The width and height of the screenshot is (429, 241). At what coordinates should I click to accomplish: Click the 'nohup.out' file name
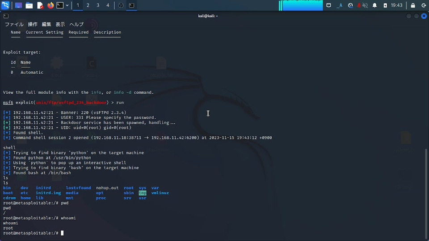pos(107,188)
